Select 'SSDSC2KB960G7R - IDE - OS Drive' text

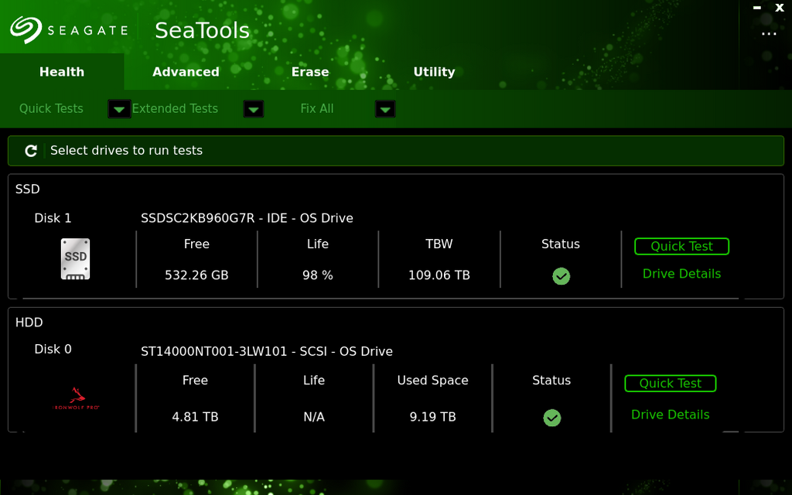click(x=247, y=218)
